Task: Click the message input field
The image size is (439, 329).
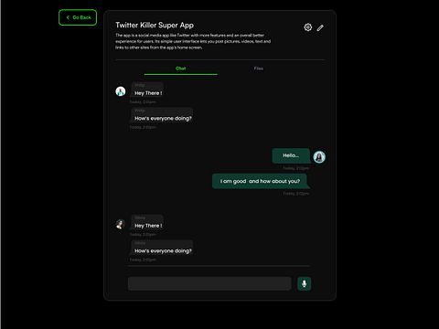Action: (209, 283)
